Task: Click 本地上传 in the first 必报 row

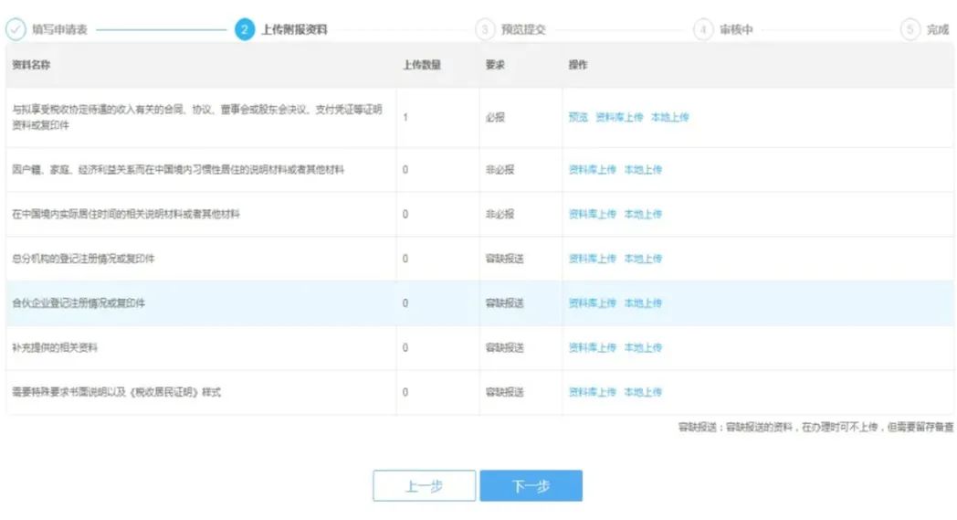Action: 669,117
